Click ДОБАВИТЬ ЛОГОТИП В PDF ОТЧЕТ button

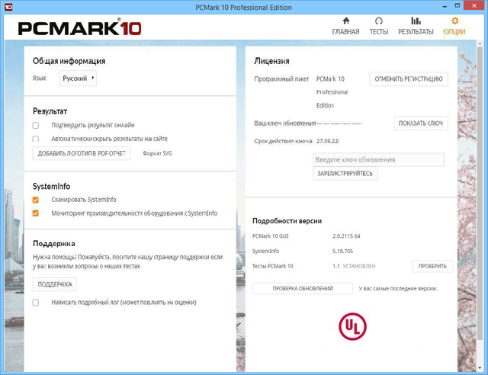[82, 154]
